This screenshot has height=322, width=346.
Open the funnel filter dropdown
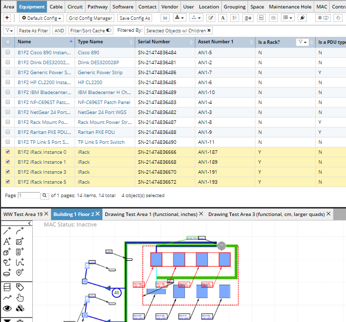coord(9,30)
